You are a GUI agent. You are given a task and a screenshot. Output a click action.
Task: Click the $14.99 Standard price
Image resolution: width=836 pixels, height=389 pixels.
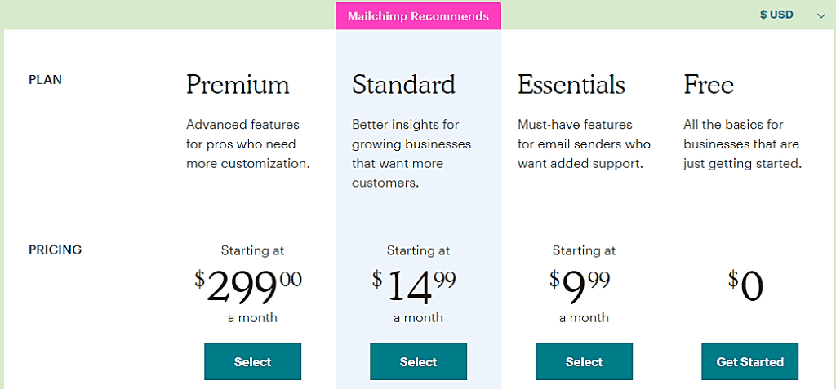coord(414,287)
